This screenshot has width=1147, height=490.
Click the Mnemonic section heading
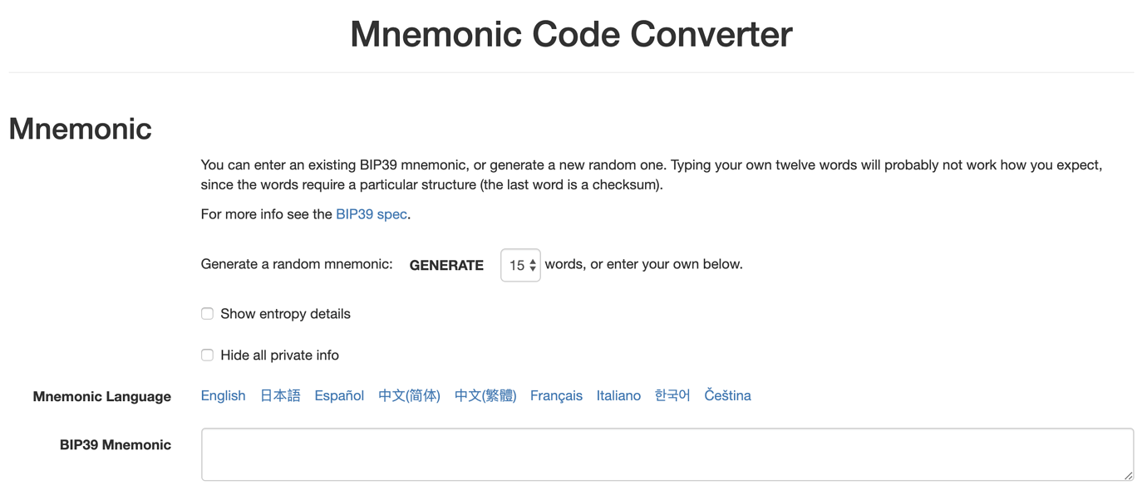80,129
